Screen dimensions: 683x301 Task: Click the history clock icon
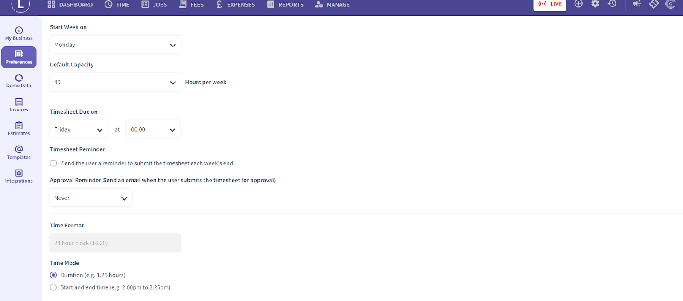tap(612, 4)
